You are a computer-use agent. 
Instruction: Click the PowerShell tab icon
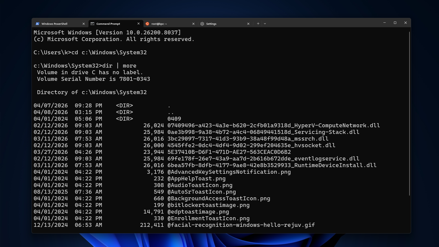[38, 24]
